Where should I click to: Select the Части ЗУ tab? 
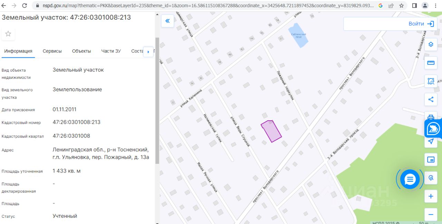[x=111, y=51]
